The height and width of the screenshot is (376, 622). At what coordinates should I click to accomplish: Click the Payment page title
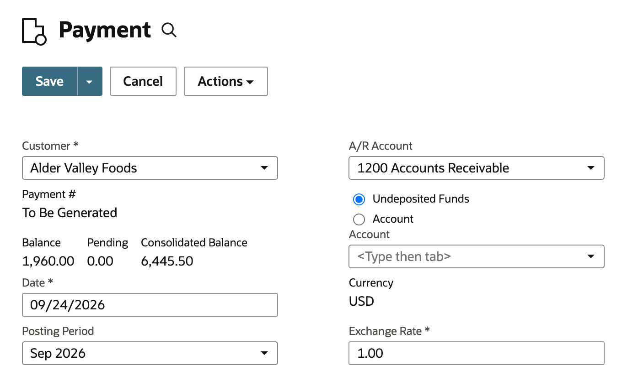point(105,30)
